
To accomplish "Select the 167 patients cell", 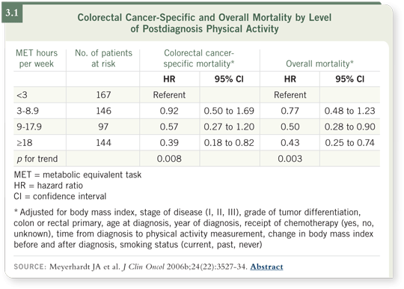I will pyautogui.click(x=103, y=95).
